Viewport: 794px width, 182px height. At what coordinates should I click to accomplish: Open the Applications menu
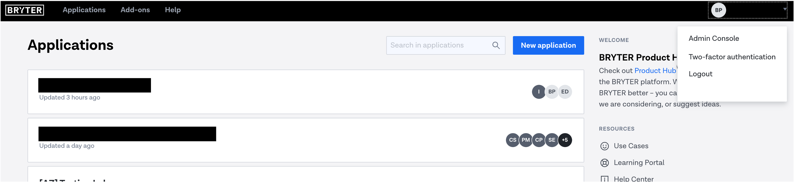pyautogui.click(x=84, y=10)
